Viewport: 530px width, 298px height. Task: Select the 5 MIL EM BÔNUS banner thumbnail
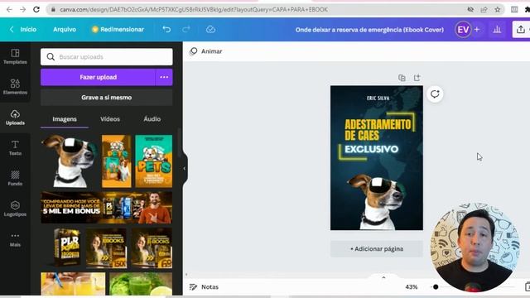pyautogui.click(x=107, y=208)
